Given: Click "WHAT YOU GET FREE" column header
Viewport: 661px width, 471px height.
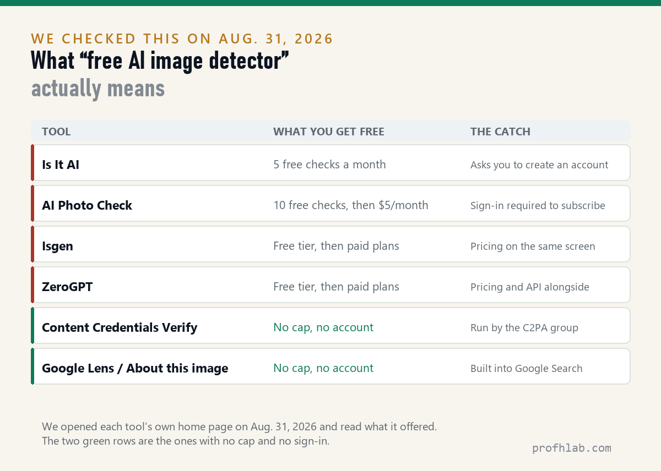Looking at the screenshot, I should 329,132.
